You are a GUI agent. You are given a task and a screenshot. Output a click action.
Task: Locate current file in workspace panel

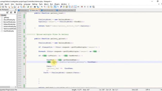point(15,12)
